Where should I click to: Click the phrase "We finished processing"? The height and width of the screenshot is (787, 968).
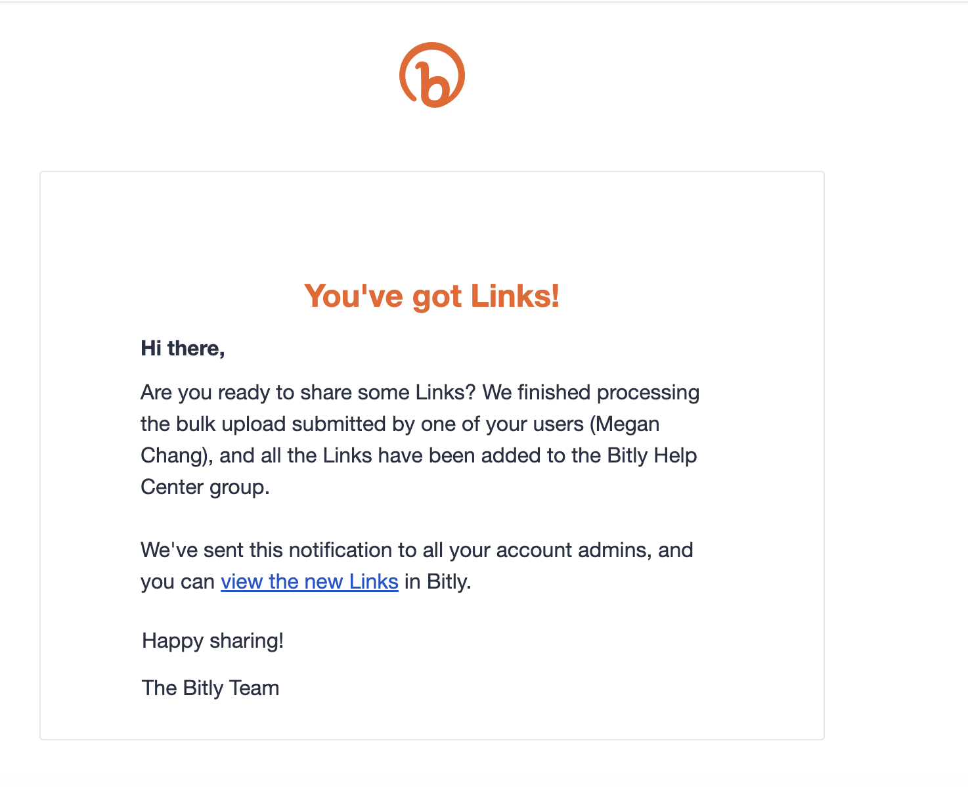click(591, 393)
